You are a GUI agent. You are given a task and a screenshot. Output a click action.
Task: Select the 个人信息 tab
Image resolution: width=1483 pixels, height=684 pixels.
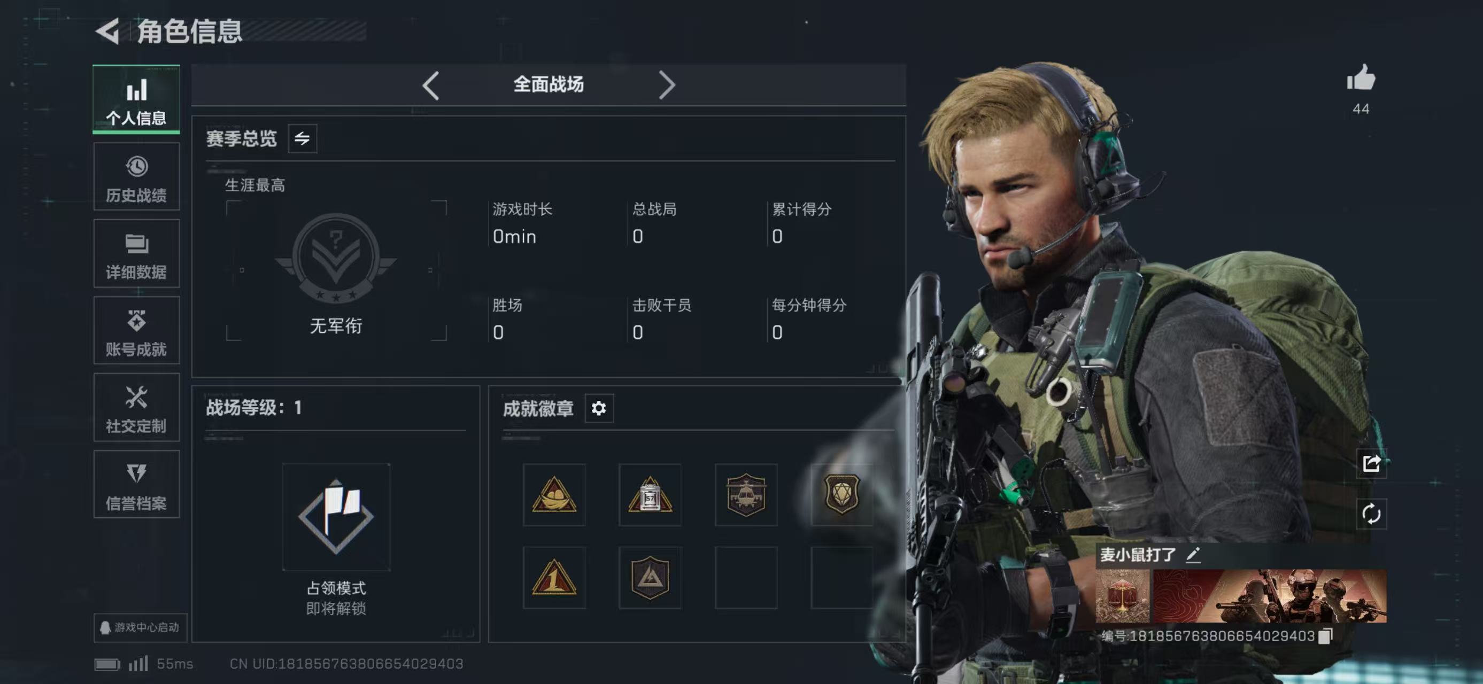[x=136, y=99]
